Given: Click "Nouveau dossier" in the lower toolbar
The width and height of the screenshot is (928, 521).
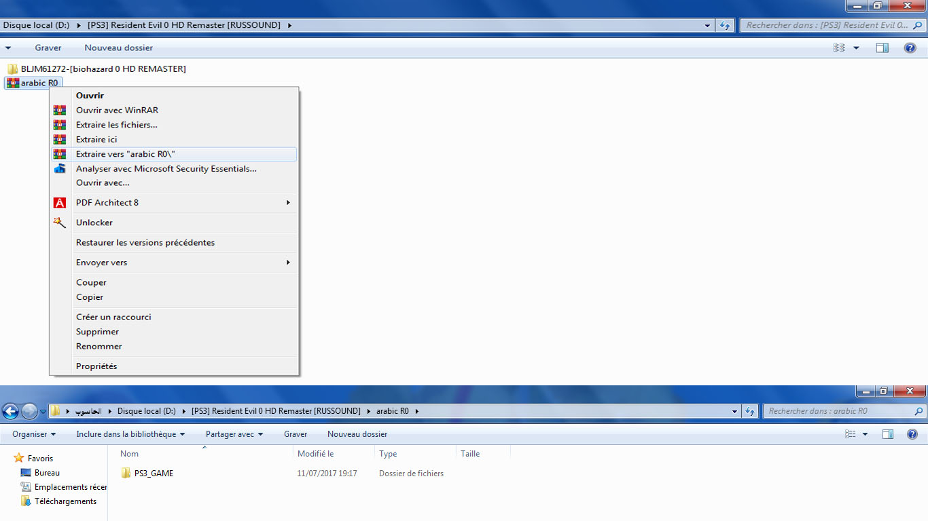Looking at the screenshot, I should point(357,434).
